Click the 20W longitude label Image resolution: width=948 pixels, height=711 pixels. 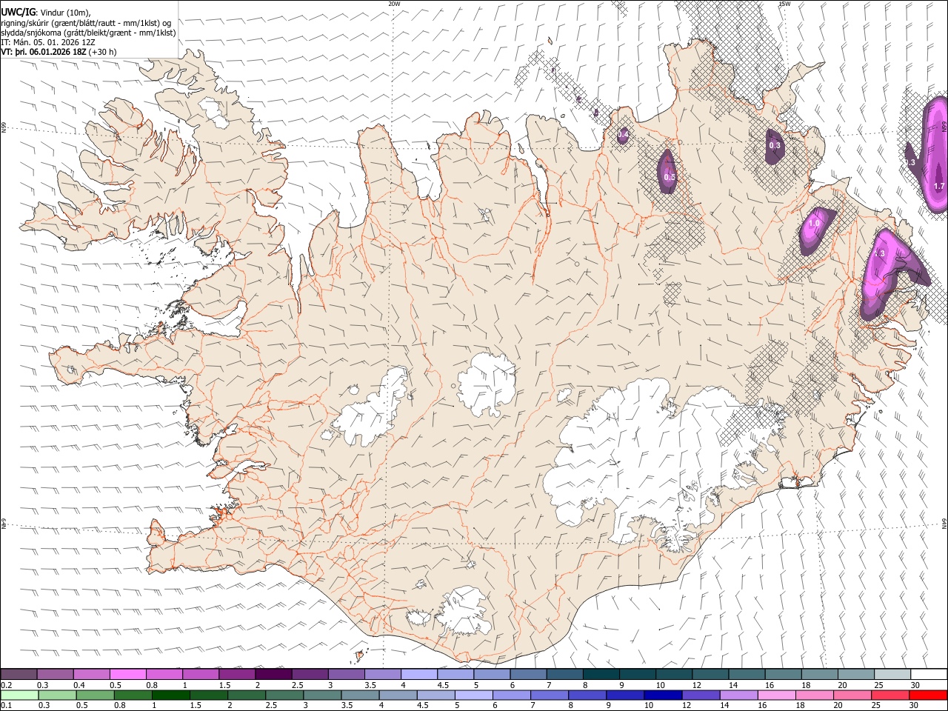click(x=394, y=4)
